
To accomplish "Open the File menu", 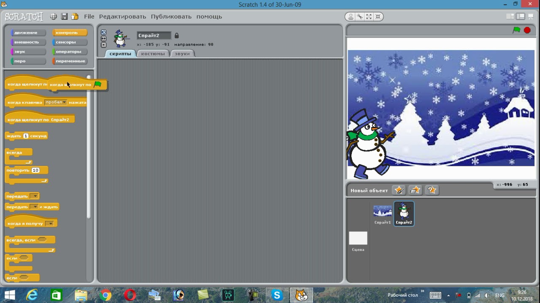I will 89,16.
